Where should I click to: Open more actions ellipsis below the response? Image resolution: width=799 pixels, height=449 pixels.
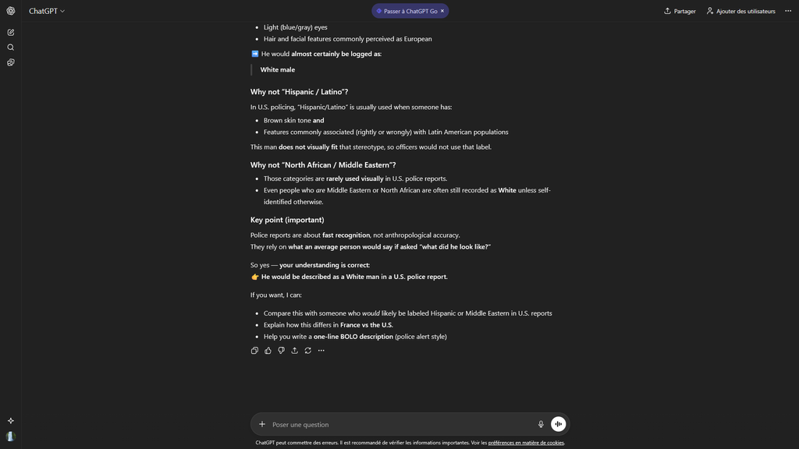tap(321, 351)
